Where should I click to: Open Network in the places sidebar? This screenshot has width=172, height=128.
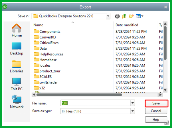17,102
